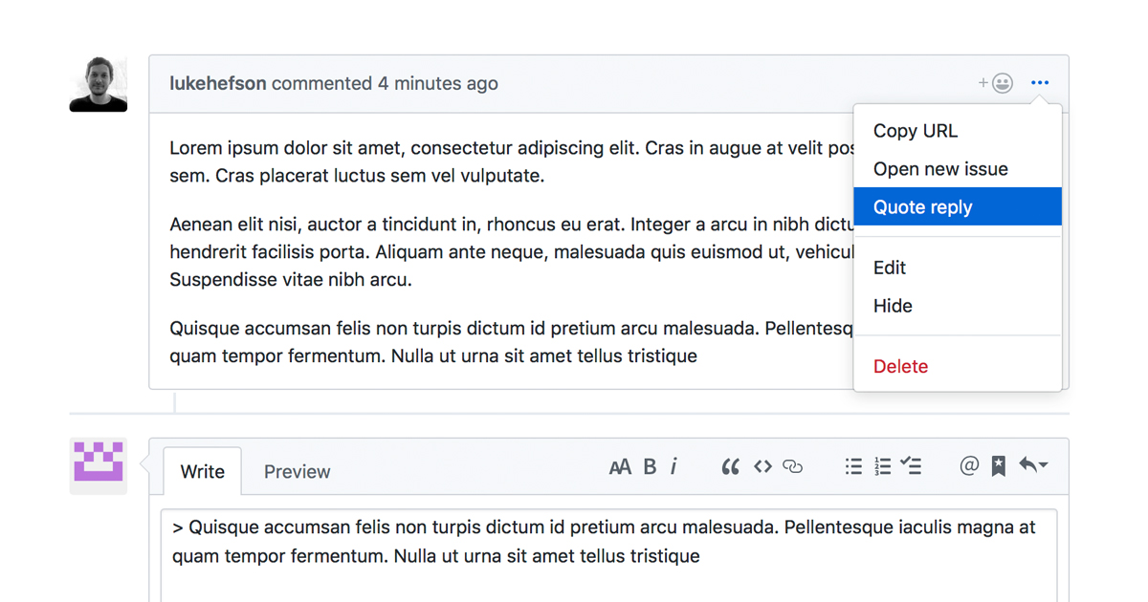Viewport: 1148px width, 602px height.
Task: Toggle bold formatting in the comment editor
Action: pos(650,466)
